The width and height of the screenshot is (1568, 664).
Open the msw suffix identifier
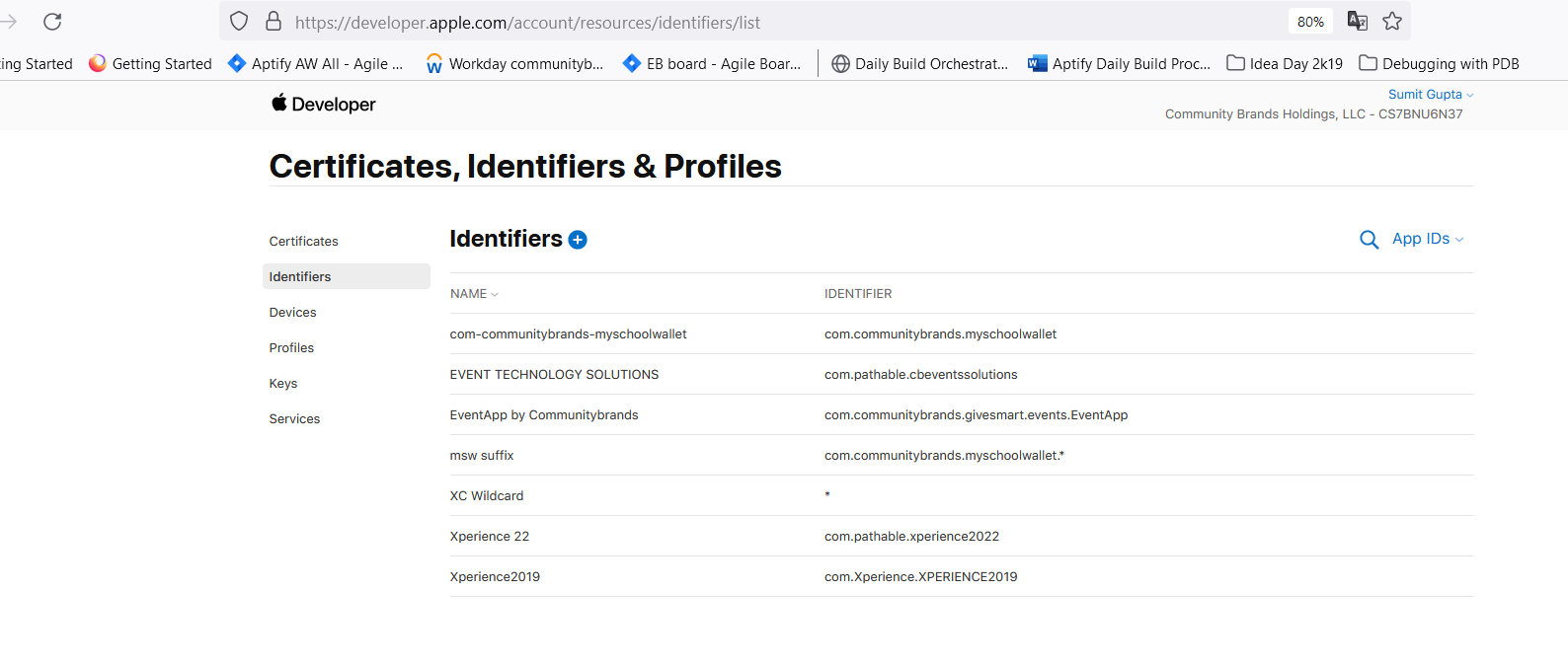tap(482, 456)
